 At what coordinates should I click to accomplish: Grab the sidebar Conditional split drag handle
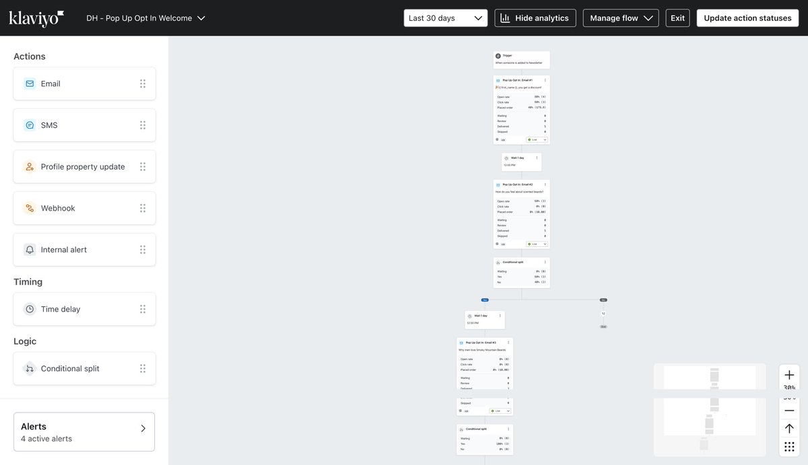[143, 369]
